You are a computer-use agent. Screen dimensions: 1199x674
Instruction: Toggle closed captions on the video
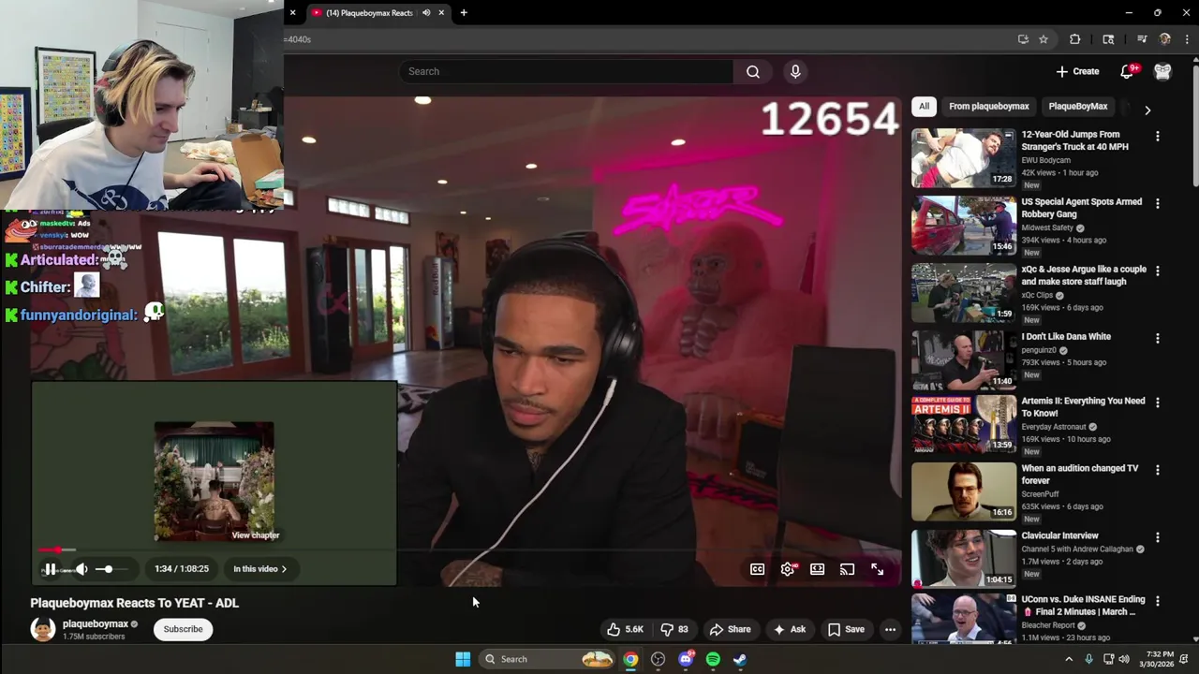(x=757, y=569)
